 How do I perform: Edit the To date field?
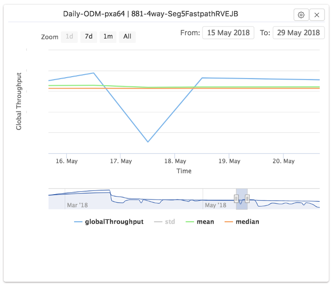point(298,33)
